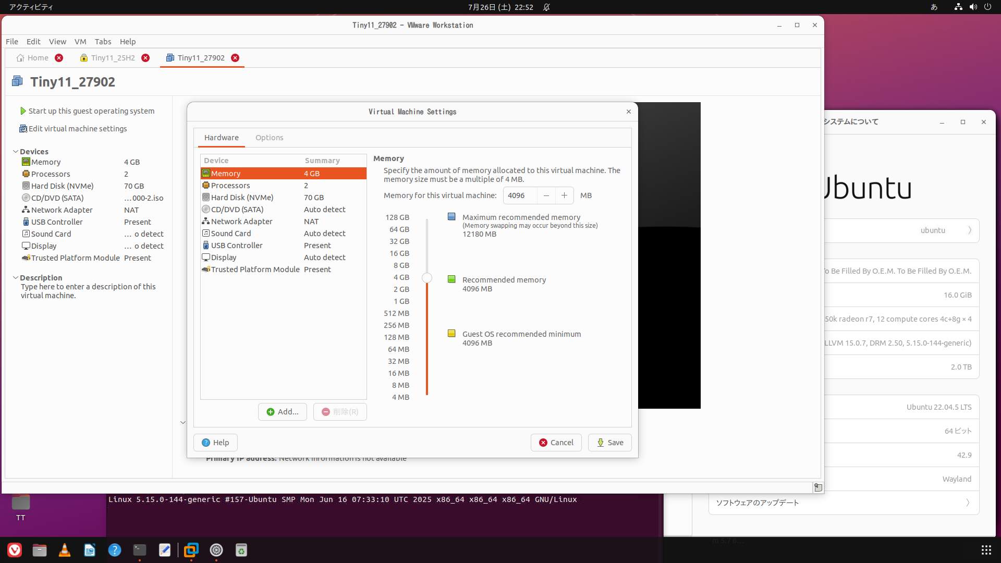
Task: Open the VM menu
Action: click(80, 42)
